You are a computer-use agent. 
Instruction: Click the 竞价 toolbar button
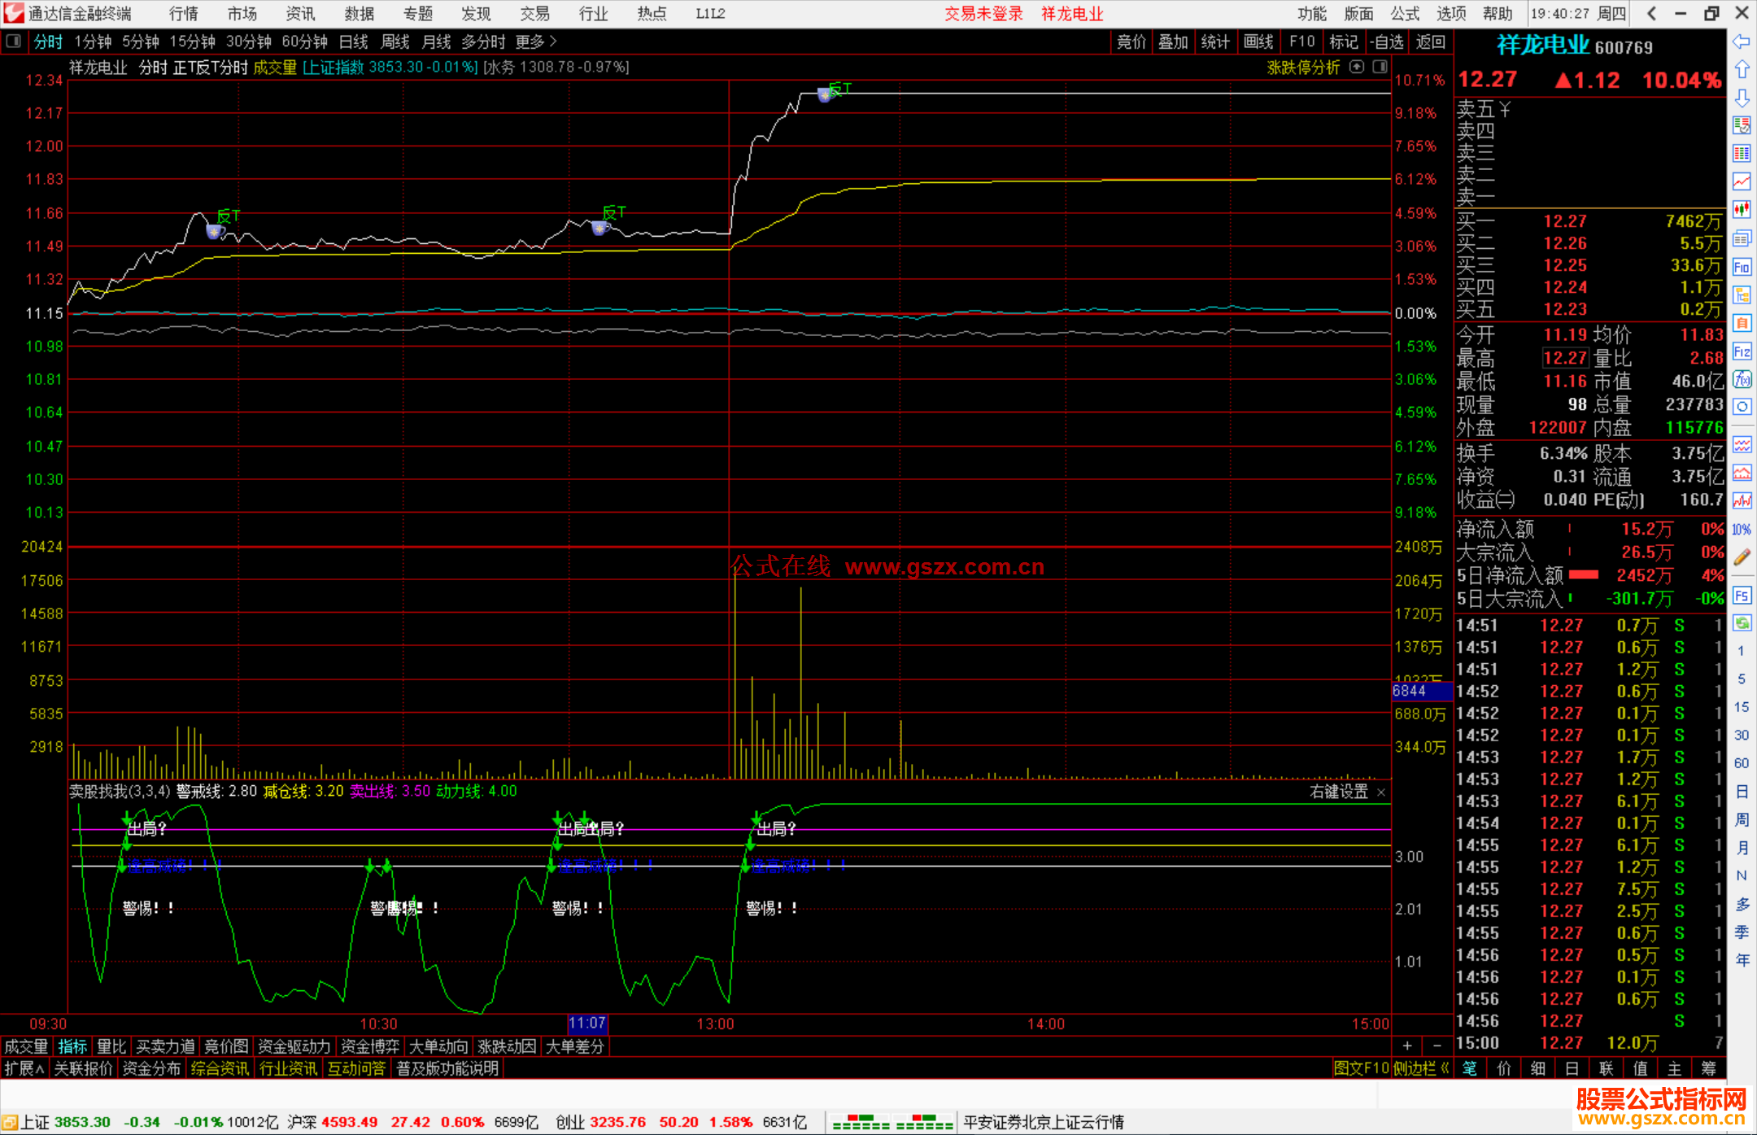pos(1131,41)
